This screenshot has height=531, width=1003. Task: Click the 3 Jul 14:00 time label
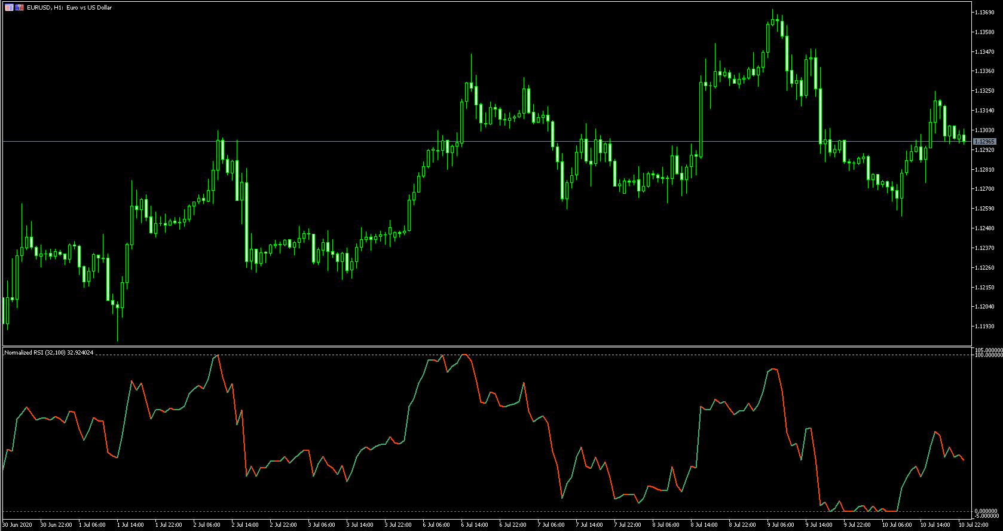tap(360, 525)
